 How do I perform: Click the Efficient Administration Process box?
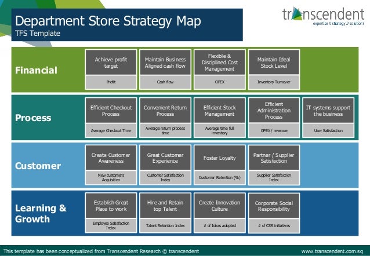tap(274, 111)
